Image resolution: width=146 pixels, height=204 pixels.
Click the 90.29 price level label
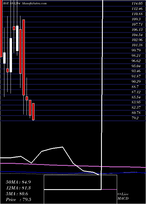[136, 82]
